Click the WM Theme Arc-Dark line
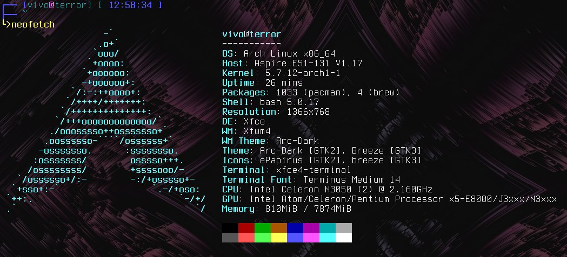Screen dimensions: 567x257 pyautogui.click(x=270, y=141)
